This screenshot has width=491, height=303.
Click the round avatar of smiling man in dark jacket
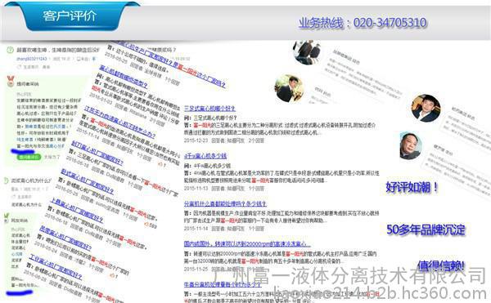coord(426,108)
